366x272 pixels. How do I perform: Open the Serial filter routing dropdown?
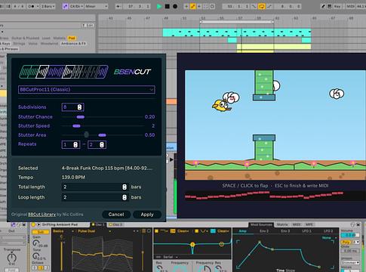click(x=168, y=257)
